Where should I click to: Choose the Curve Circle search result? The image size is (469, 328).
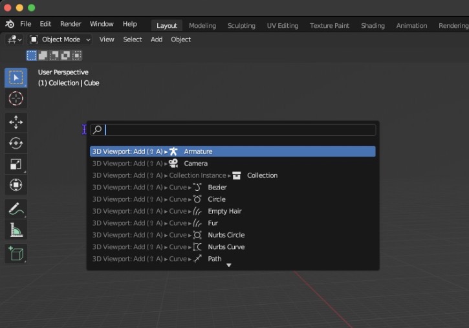click(x=233, y=199)
